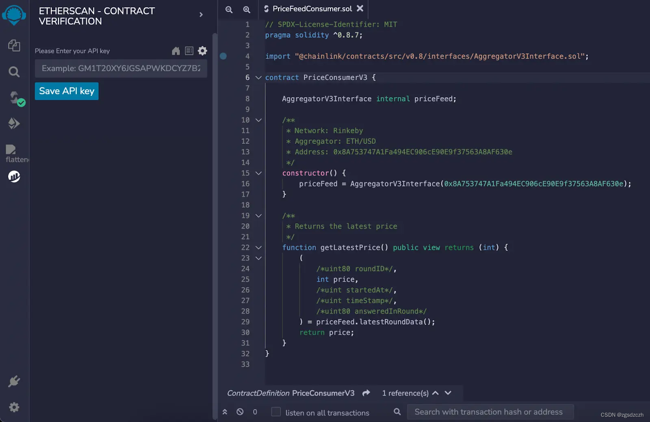Click the 'Please Enter your API key' label
The width and height of the screenshot is (650, 422).
[x=72, y=51]
